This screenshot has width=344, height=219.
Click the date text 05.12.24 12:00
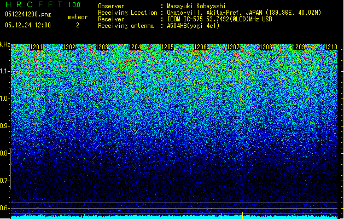28,25
